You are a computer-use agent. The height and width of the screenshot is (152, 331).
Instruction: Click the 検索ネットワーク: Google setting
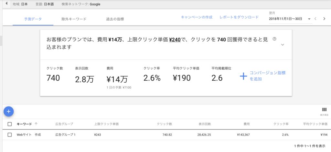coord(81,4)
